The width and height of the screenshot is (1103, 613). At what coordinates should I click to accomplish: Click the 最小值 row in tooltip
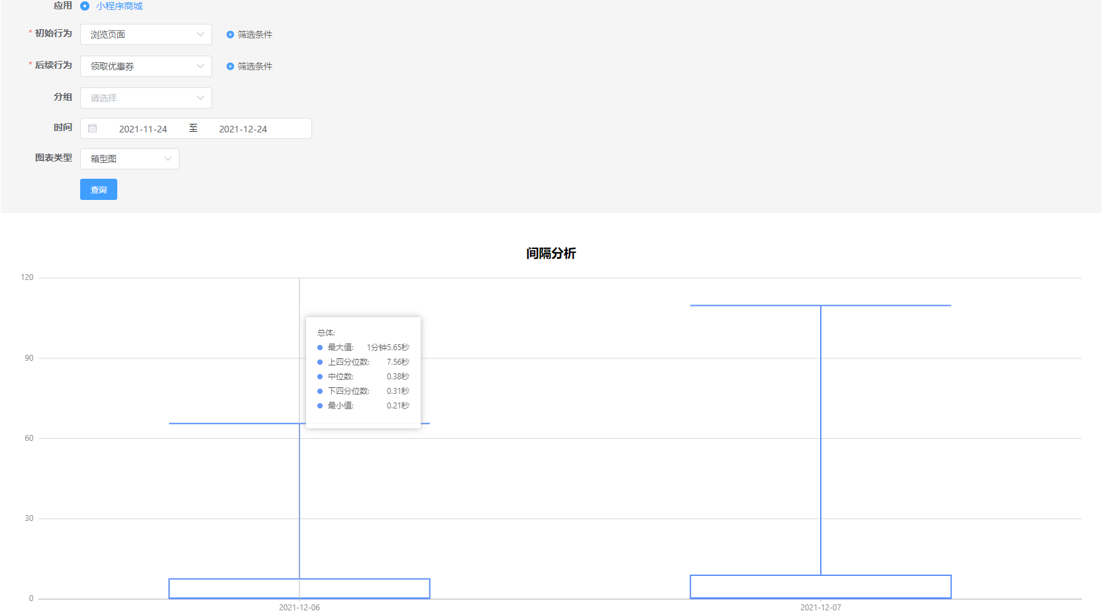click(x=363, y=406)
